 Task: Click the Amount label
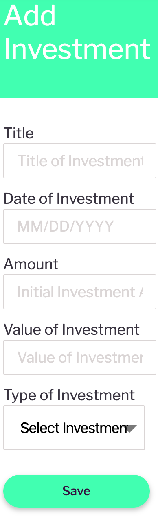click(x=31, y=264)
